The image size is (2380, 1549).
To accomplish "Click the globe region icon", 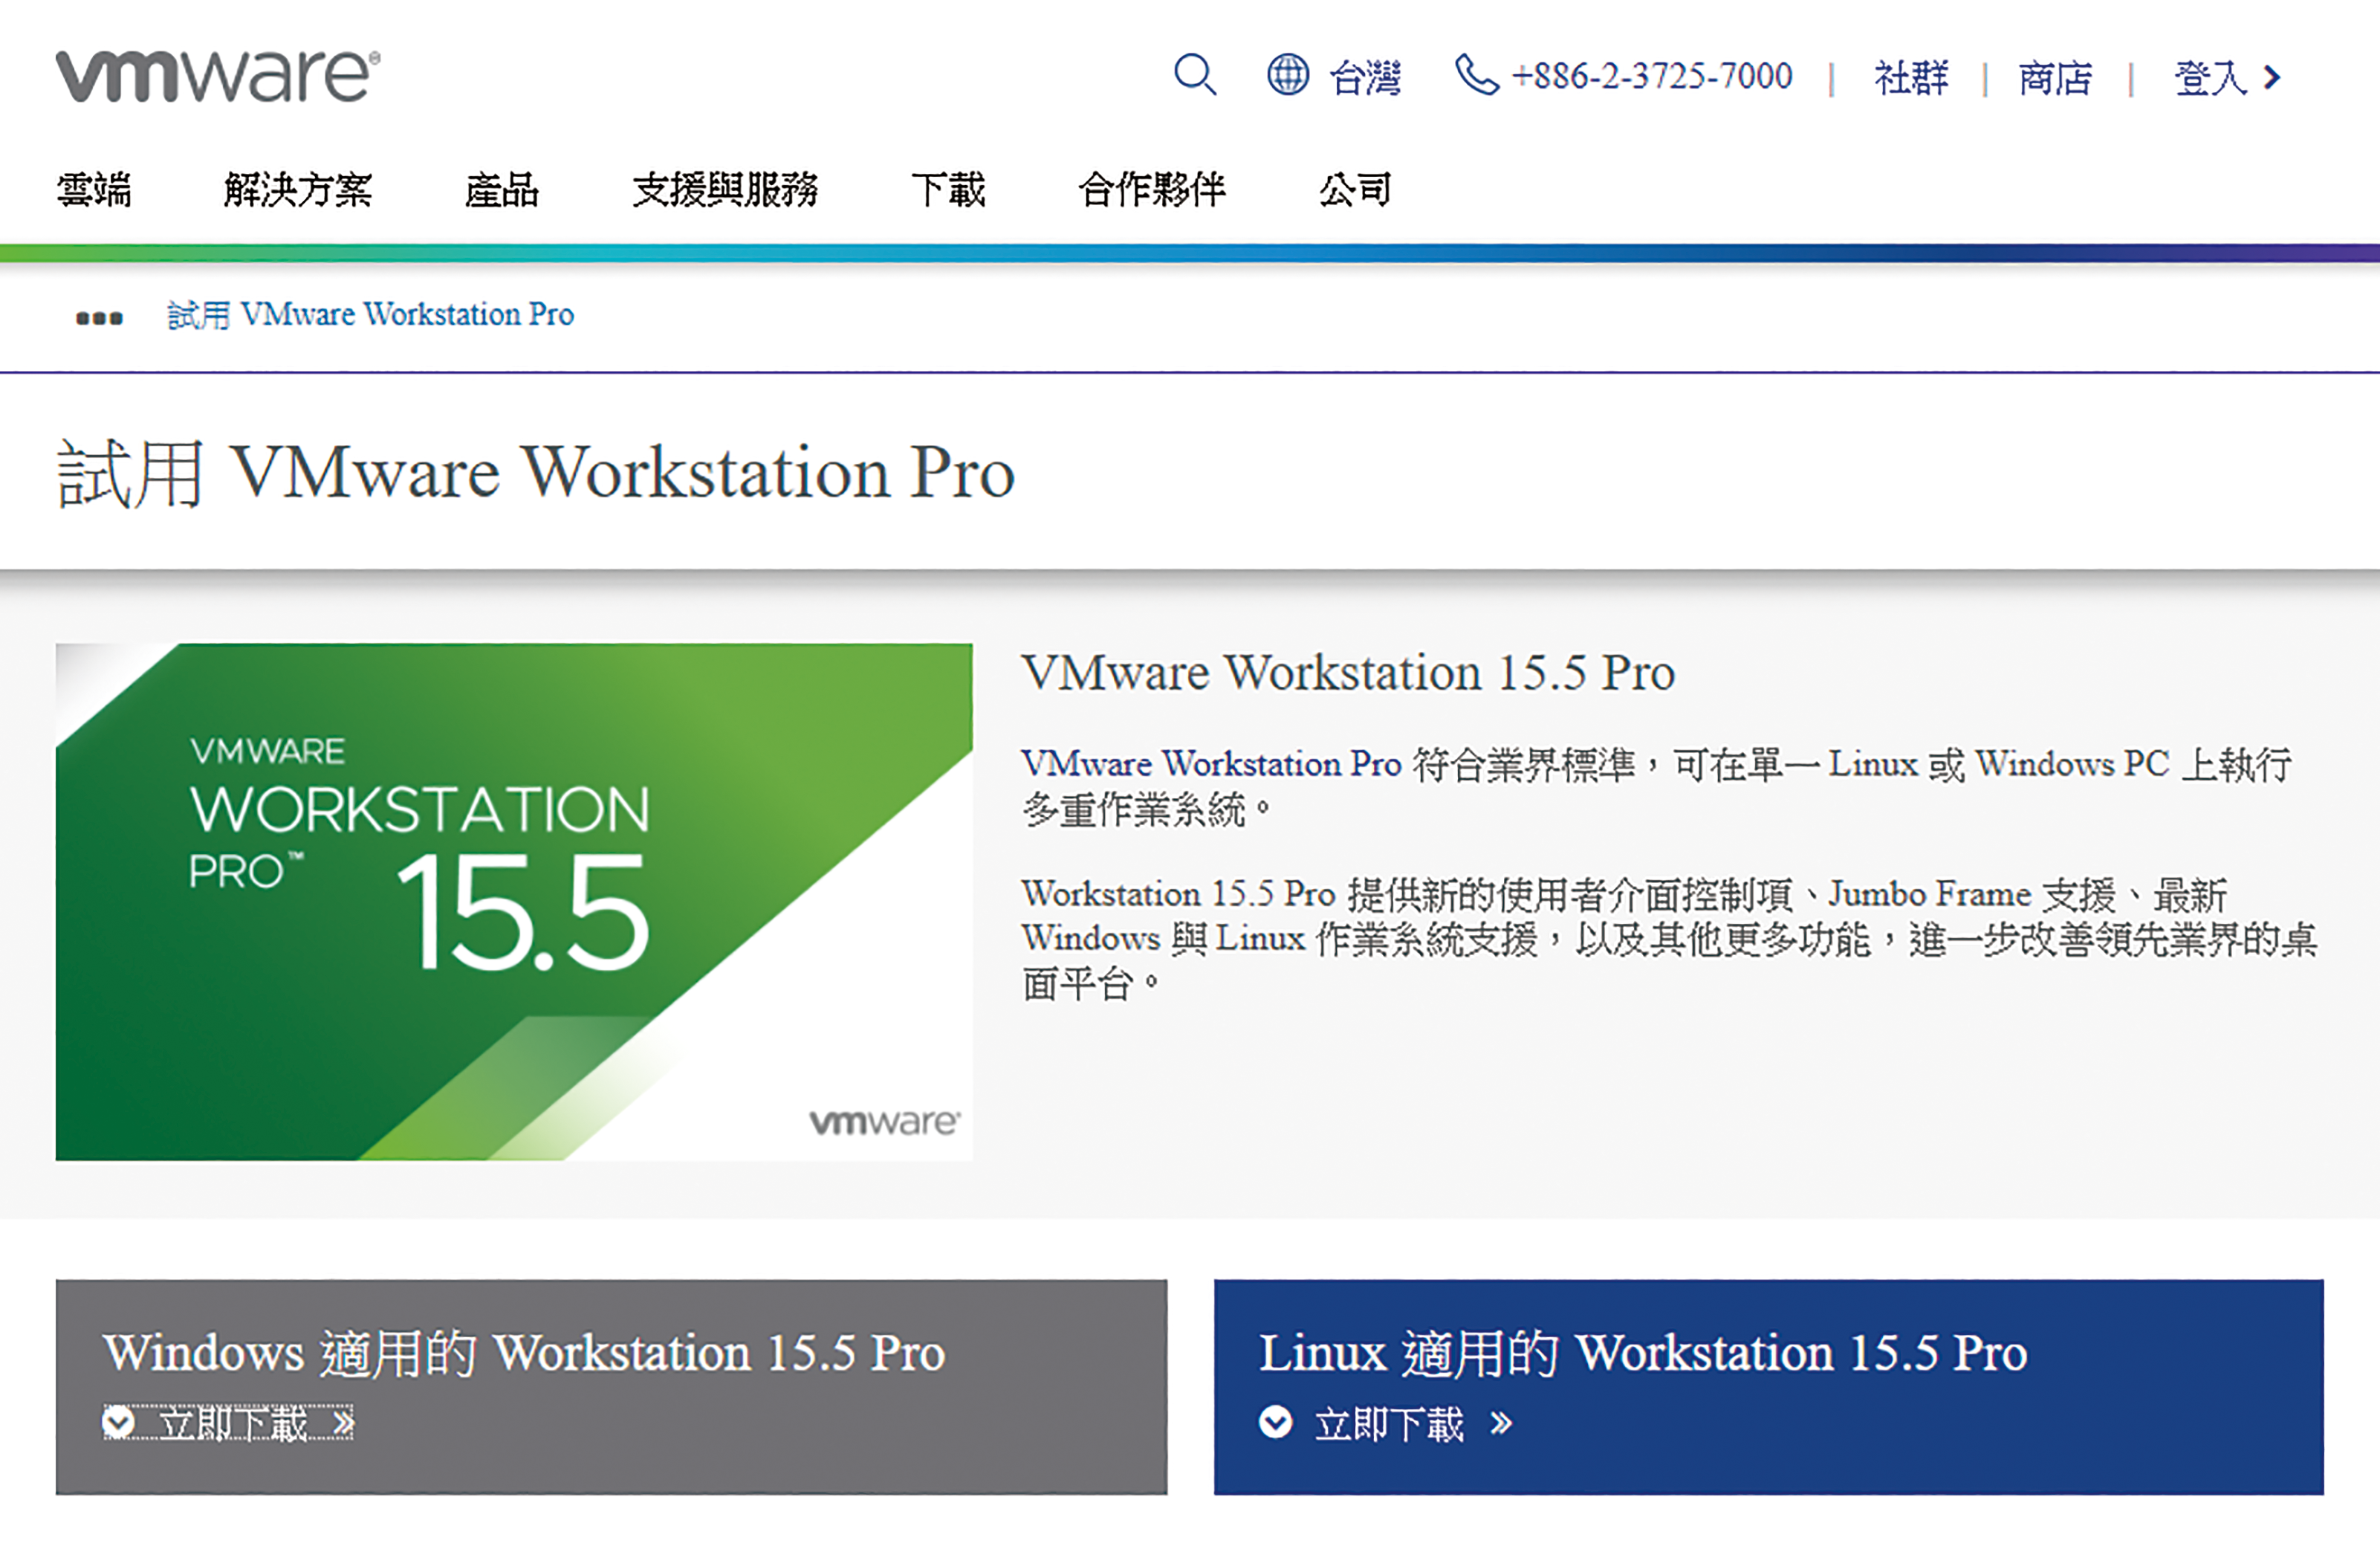I will click(x=1288, y=75).
